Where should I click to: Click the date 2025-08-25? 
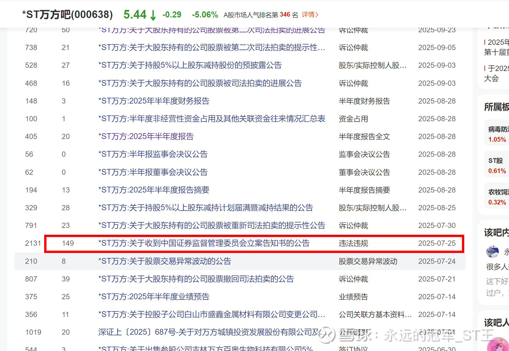click(x=437, y=208)
